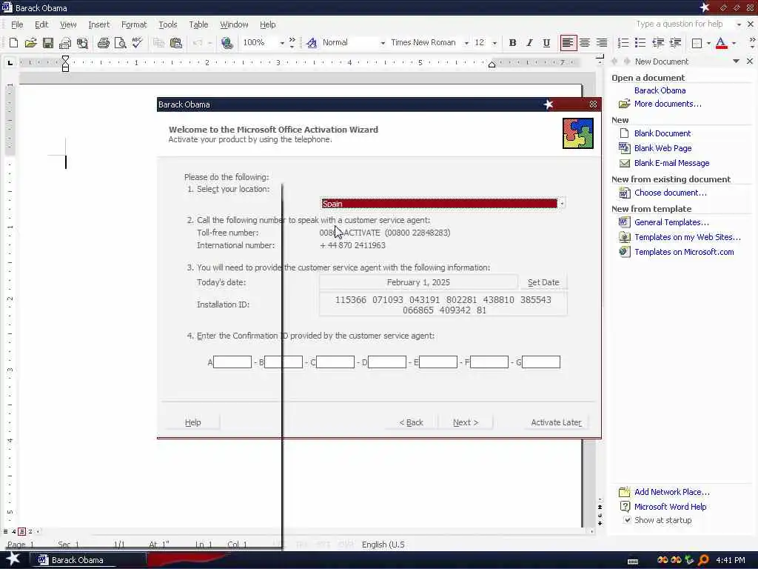Open the font size 12 dropdown
758x569 pixels.
coord(494,43)
